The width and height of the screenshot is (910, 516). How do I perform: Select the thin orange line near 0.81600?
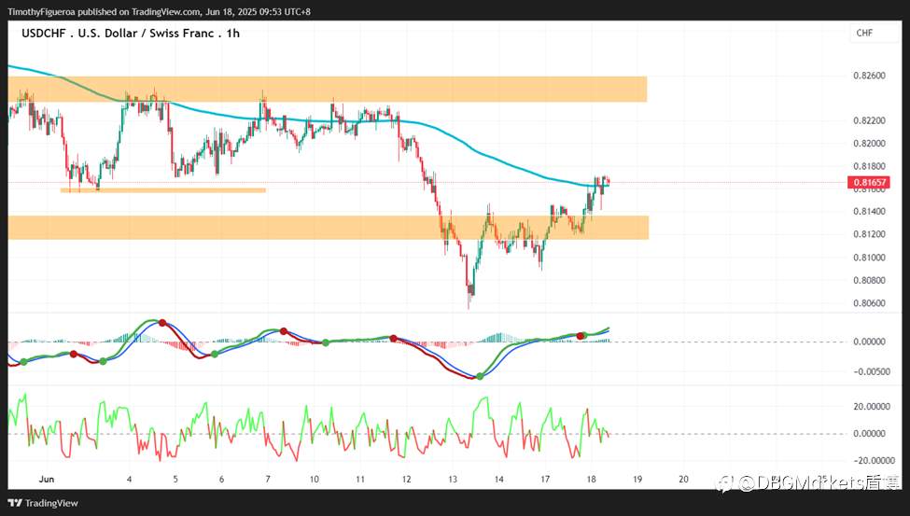(163, 189)
